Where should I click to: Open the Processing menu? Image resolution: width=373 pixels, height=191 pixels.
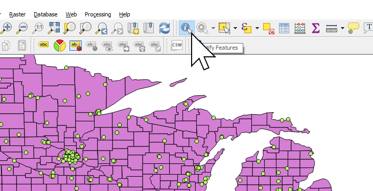click(x=98, y=14)
